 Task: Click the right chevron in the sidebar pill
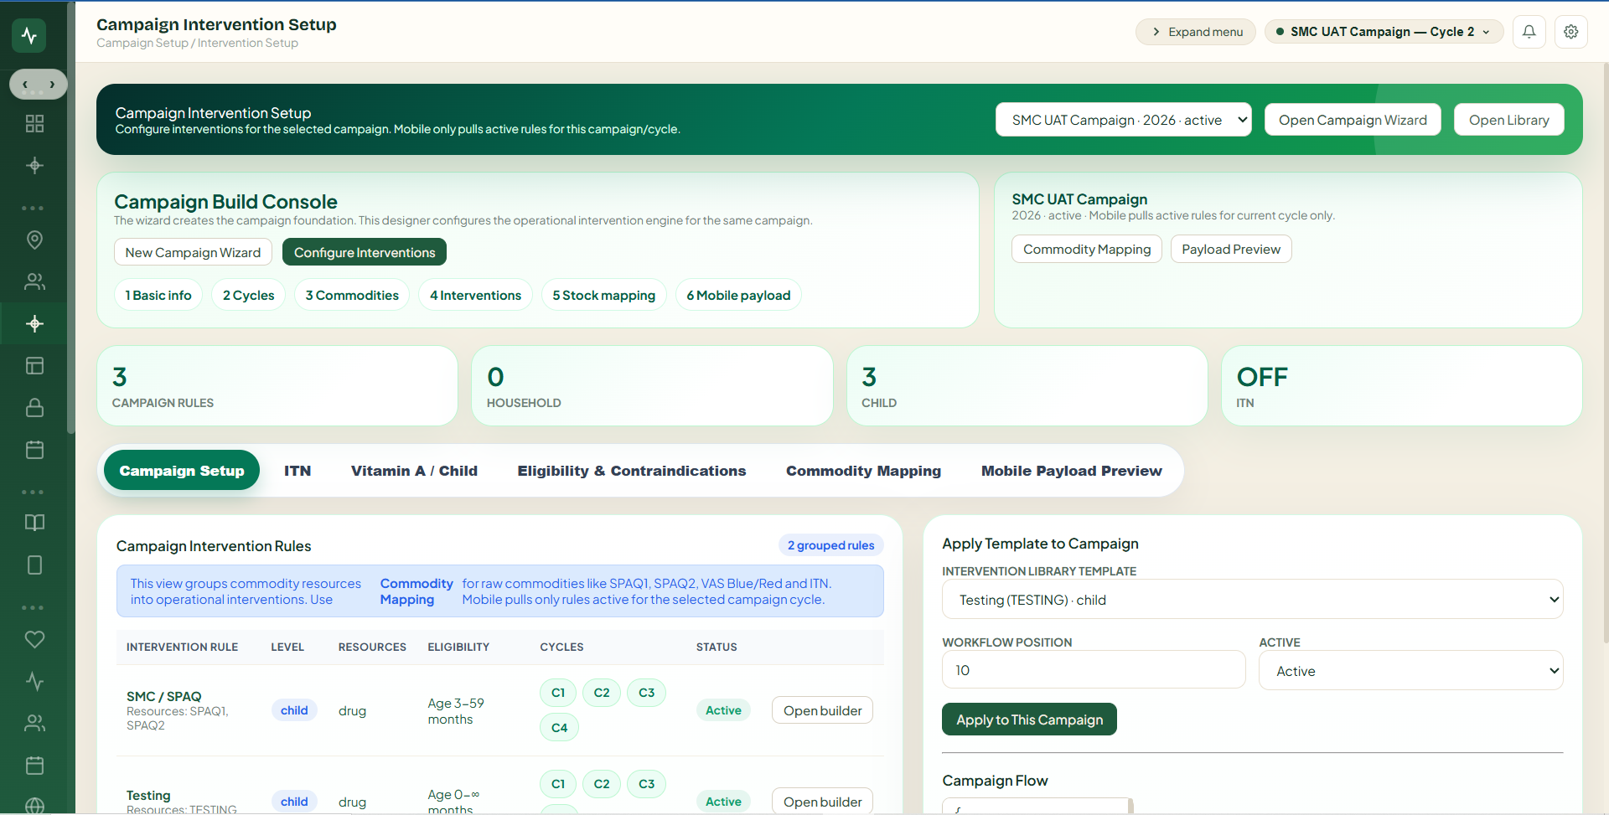52,85
